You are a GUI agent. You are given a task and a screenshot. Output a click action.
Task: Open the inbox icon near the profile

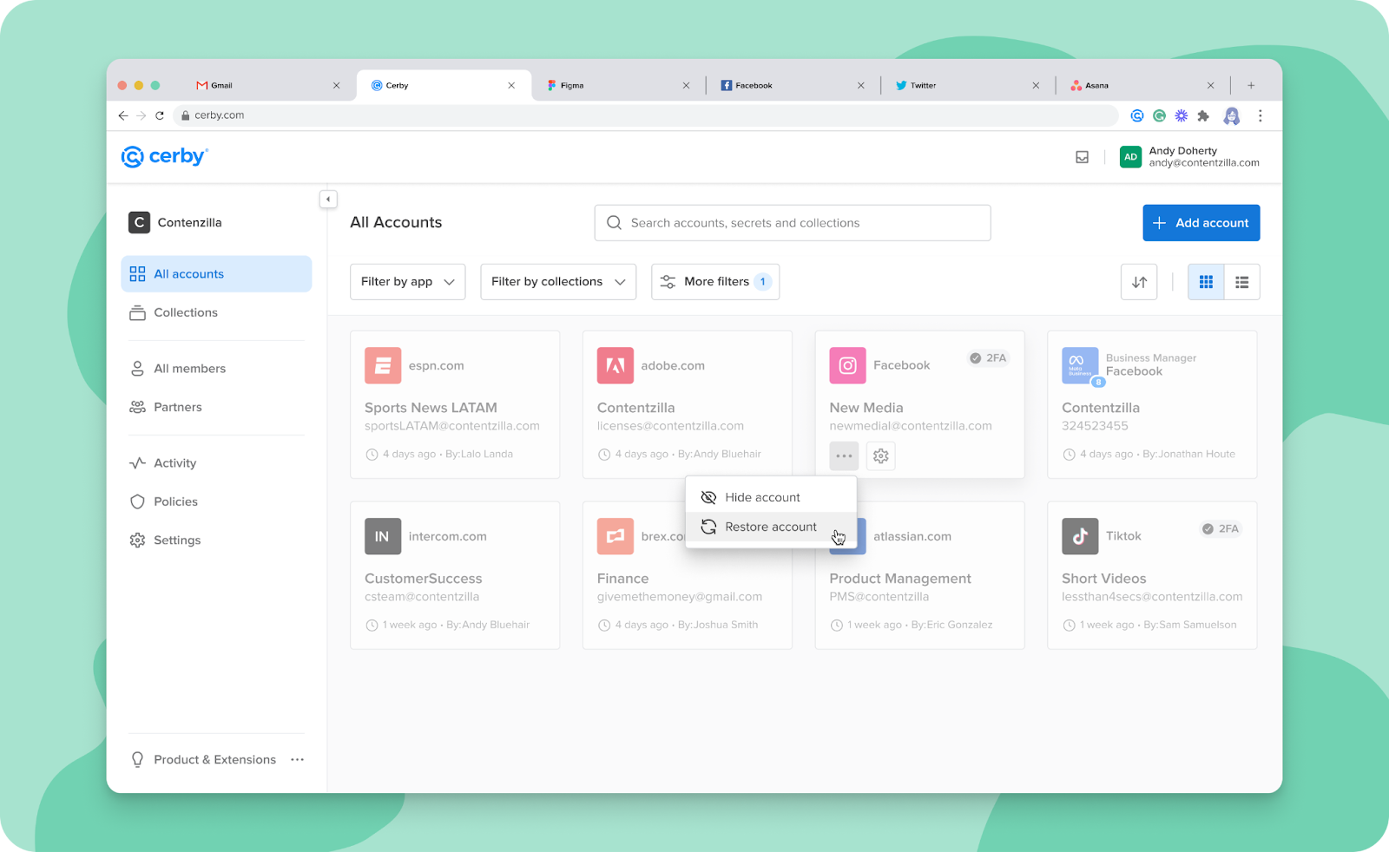[x=1082, y=157]
